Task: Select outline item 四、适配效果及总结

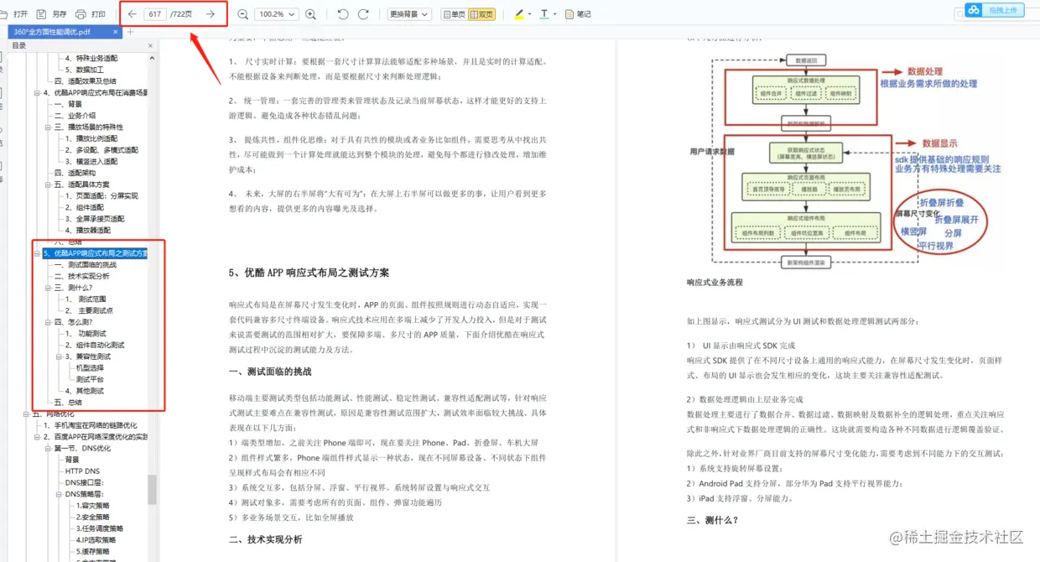Action: click(85, 81)
